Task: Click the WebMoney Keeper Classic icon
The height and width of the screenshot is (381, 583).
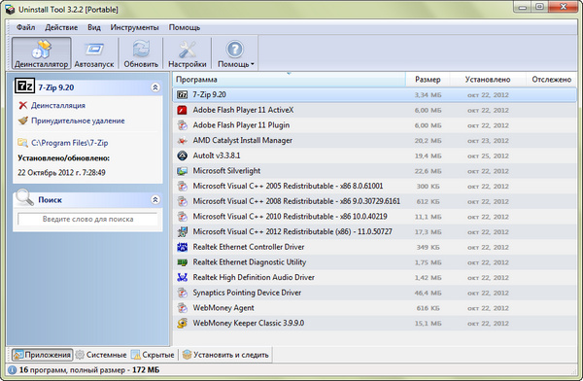Action: [x=183, y=324]
